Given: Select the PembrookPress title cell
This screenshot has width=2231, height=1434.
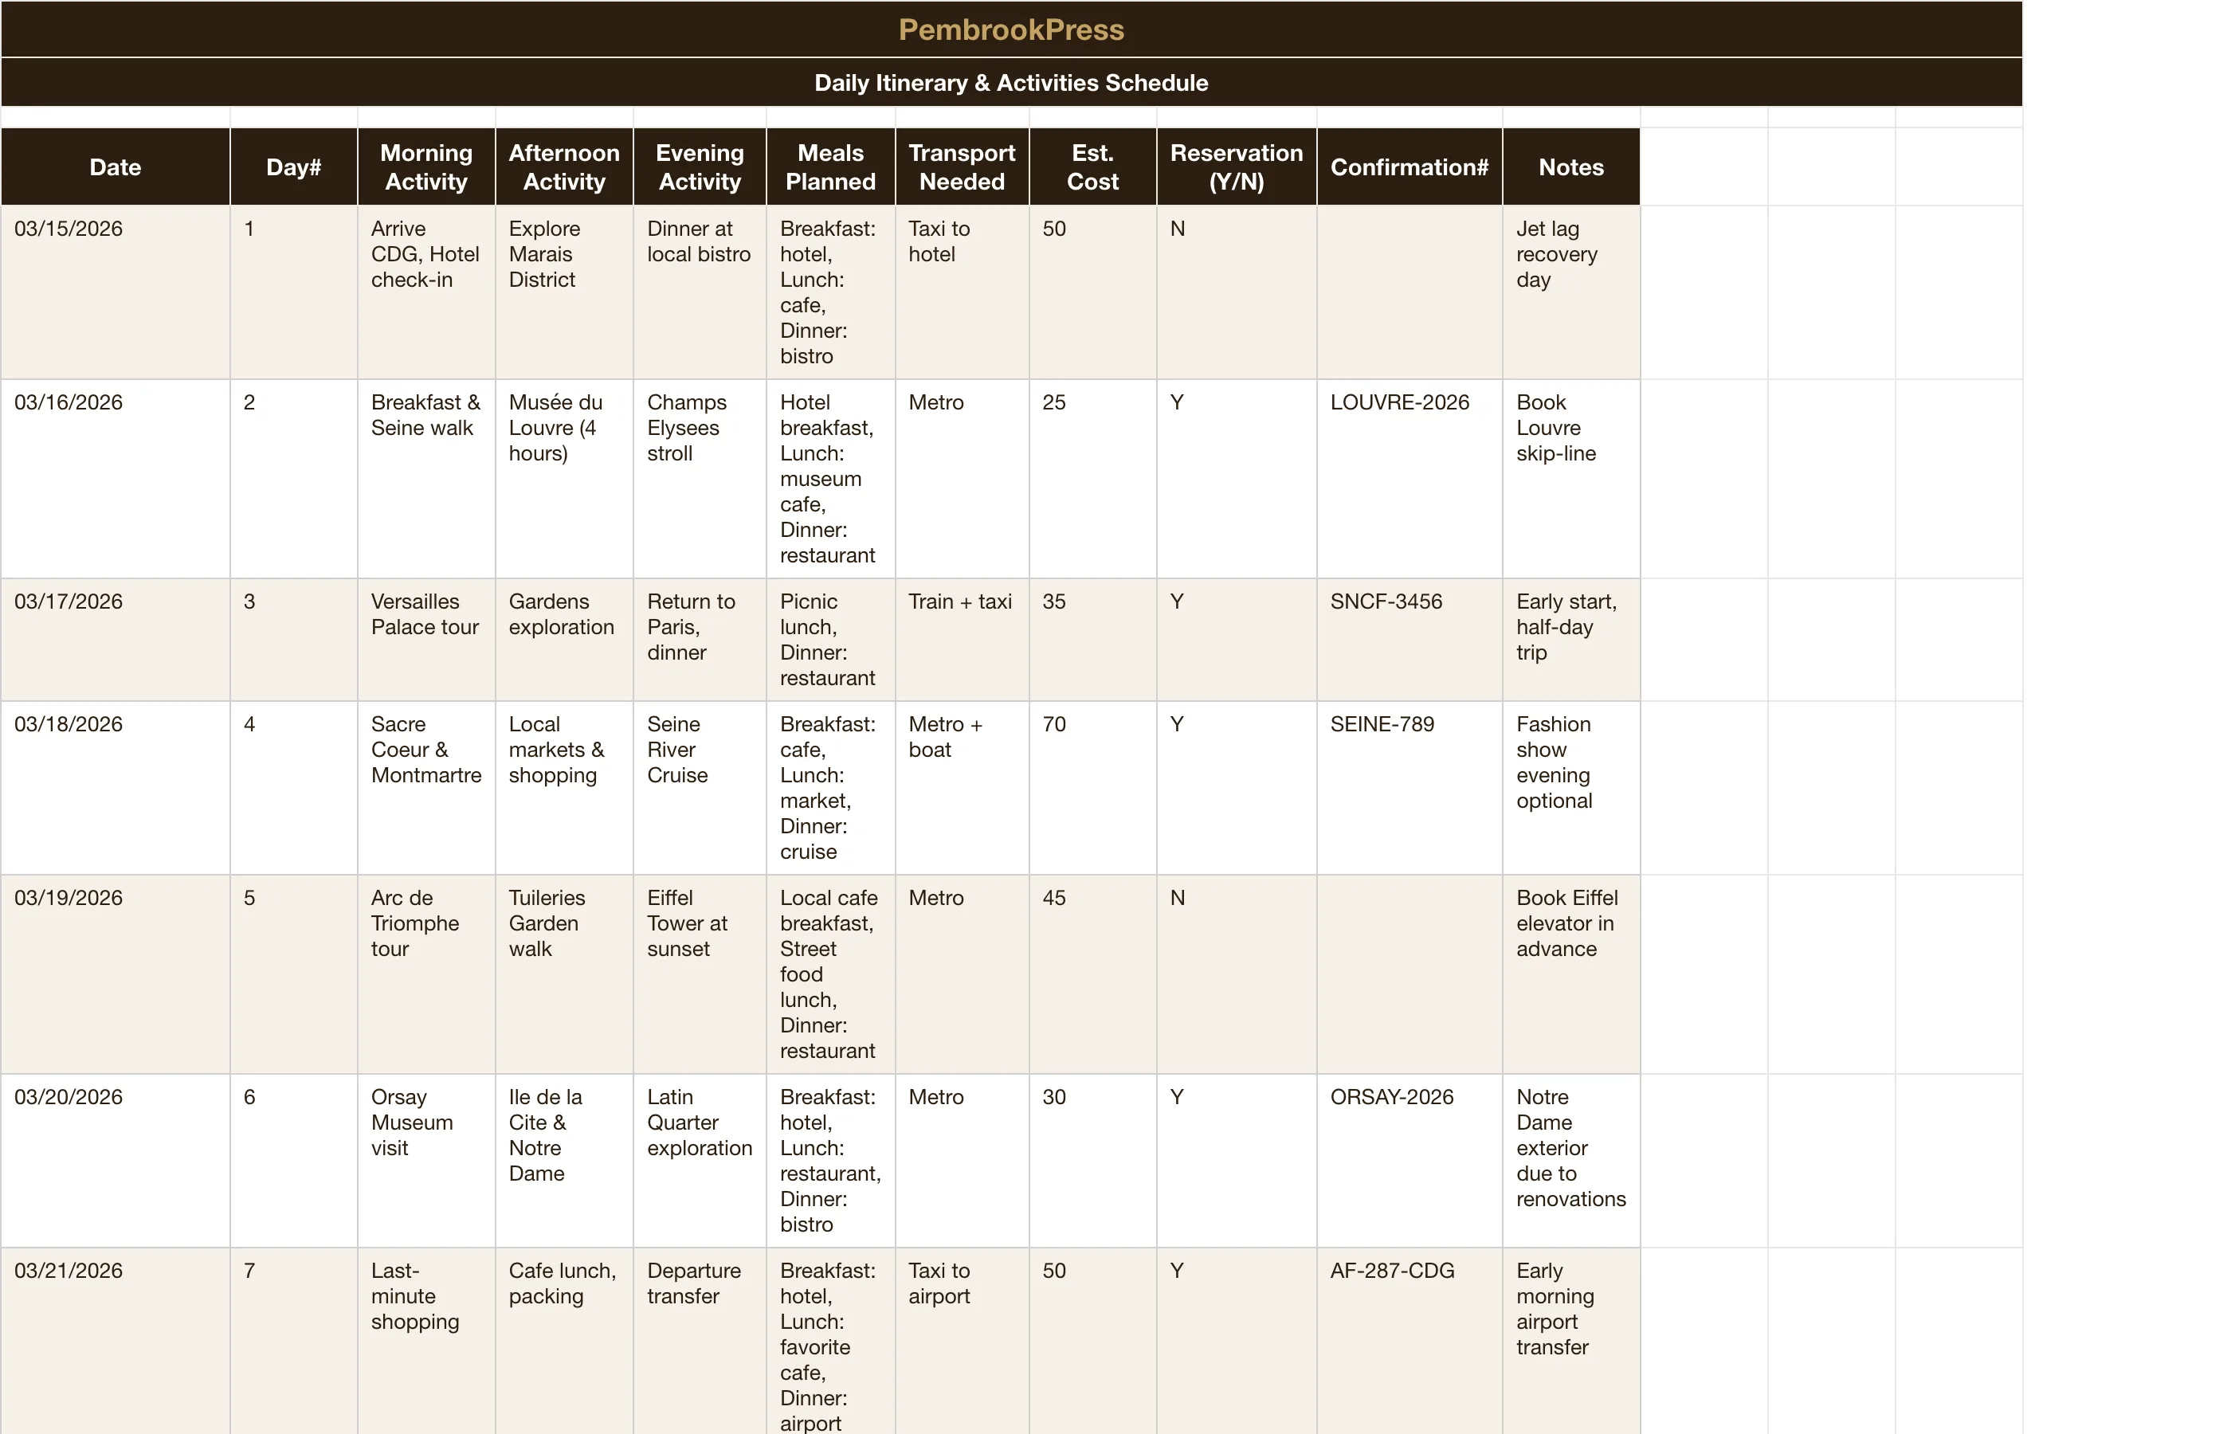Looking at the screenshot, I should (x=1011, y=29).
